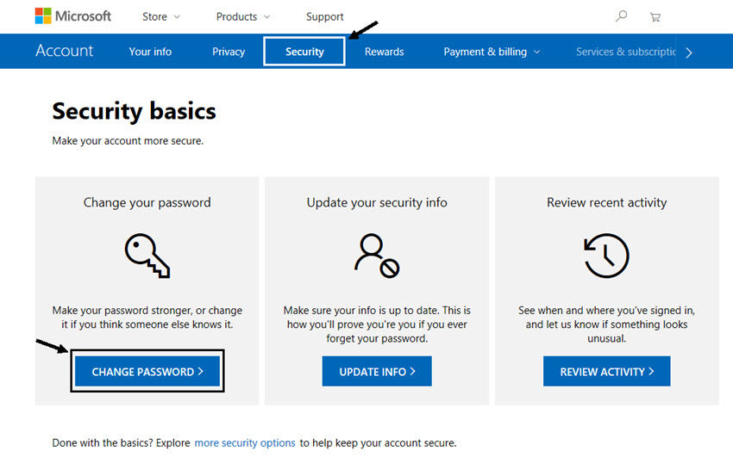Click the key icon for password change
Image resolution: width=733 pixels, height=457 pixels.
(147, 256)
